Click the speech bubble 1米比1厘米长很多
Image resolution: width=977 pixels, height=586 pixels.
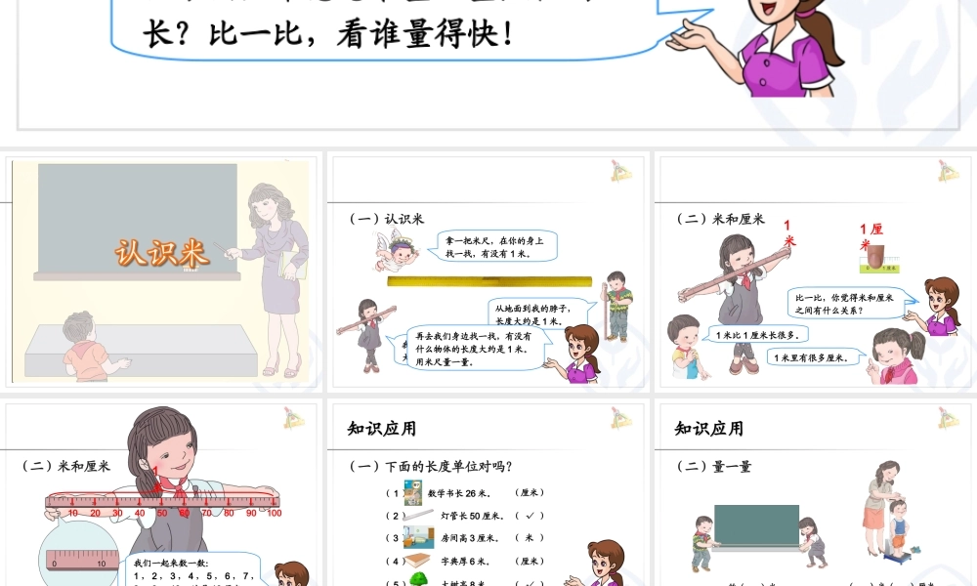pyautogui.click(x=756, y=336)
